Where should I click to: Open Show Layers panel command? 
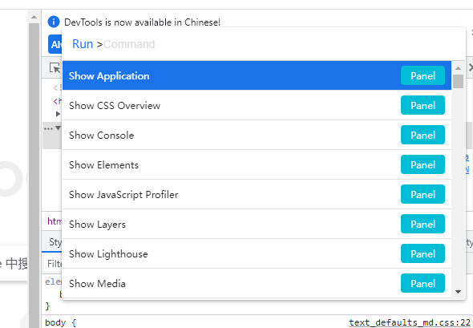coord(257,224)
